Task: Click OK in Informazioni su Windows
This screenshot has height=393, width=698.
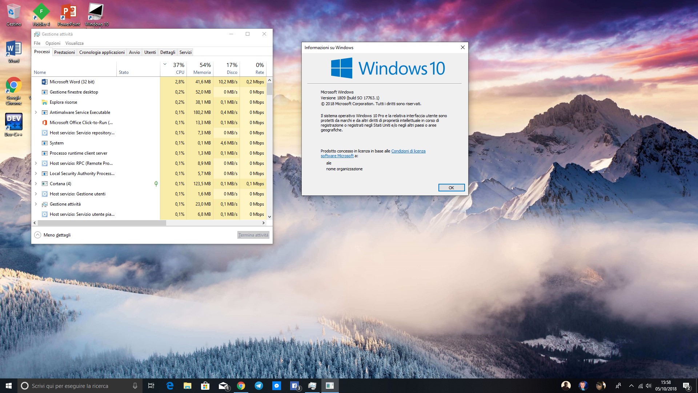Action: (x=451, y=188)
